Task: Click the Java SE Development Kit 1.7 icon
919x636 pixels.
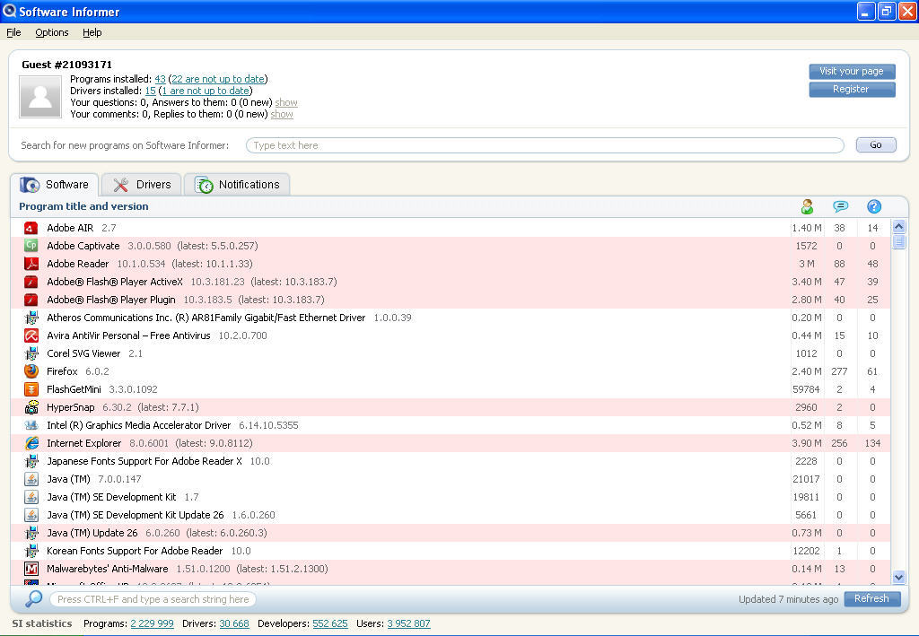Action: pyautogui.click(x=31, y=497)
